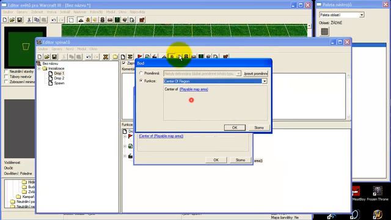391x220 pixels.
Task: Click New map icon in World Editor toolbar
Action: point(5,20)
